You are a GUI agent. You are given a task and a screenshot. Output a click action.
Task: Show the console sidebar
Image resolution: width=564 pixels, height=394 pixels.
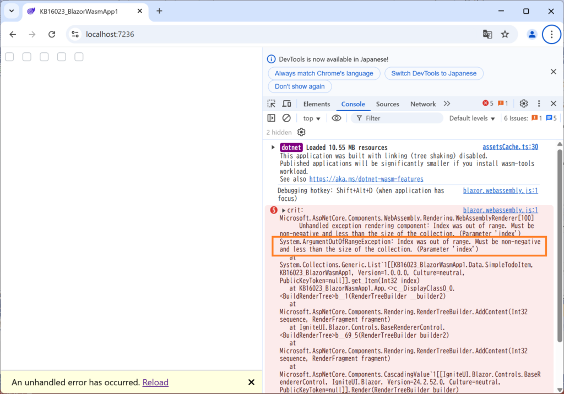point(271,118)
